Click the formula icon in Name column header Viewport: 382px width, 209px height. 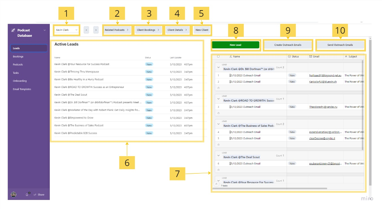click(231, 57)
